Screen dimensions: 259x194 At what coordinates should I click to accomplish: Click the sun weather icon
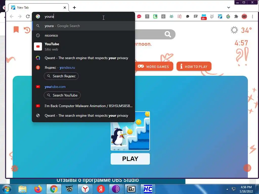click(x=234, y=30)
